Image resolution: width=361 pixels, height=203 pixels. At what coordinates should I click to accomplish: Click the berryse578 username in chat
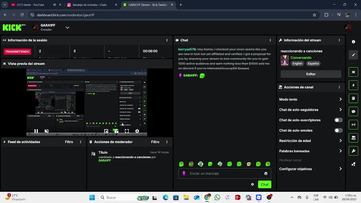pyautogui.click(x=187, y=49)
